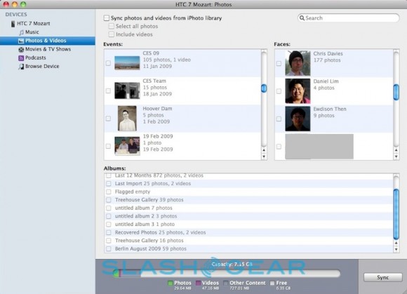Click the Hoover Dam event thumbnail
407x294 pixels.
pos(127,119)
